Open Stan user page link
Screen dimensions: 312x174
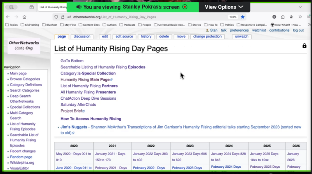coord(214,30)
